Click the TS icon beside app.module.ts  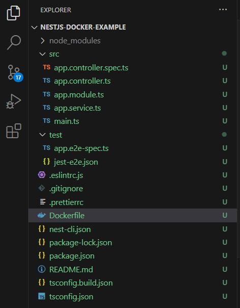click(47, 94)
